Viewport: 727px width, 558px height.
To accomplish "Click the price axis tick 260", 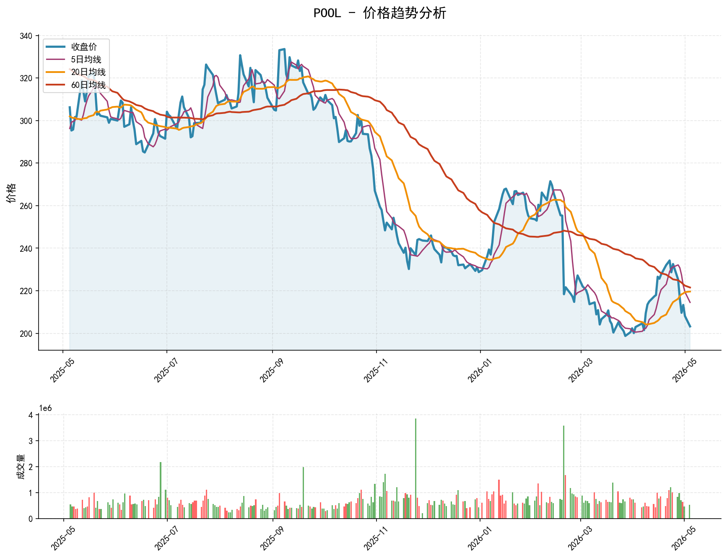I will (x=26, y=206).
